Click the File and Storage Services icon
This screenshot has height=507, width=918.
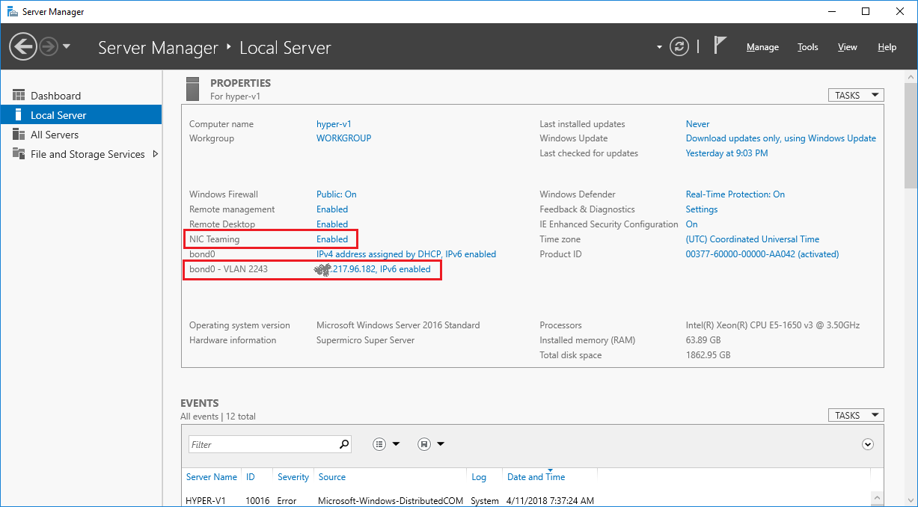(x=19, y=154)
